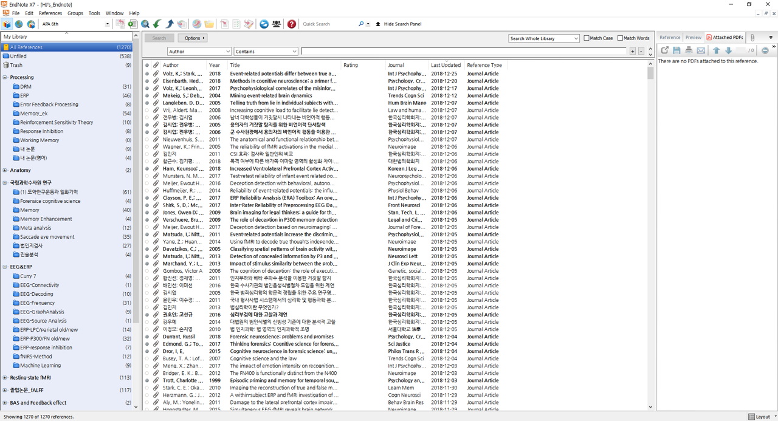Viewport: 778px width, 421px height.
Task: Open the Layout dropdown in status bar
Action: pos(762,417)
